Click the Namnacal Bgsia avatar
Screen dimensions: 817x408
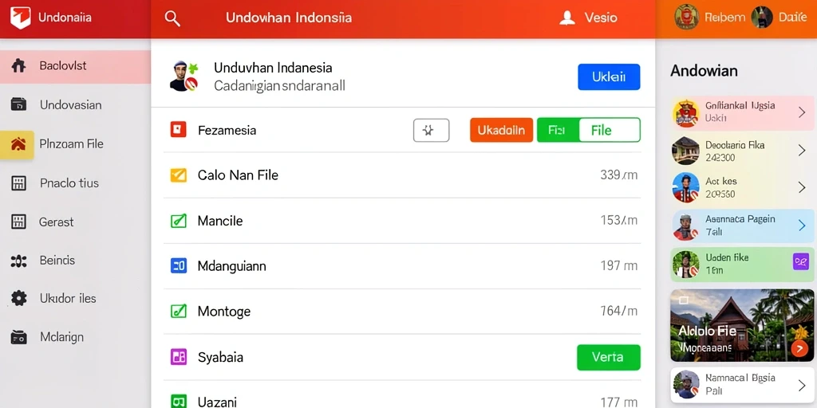point(685,385)
